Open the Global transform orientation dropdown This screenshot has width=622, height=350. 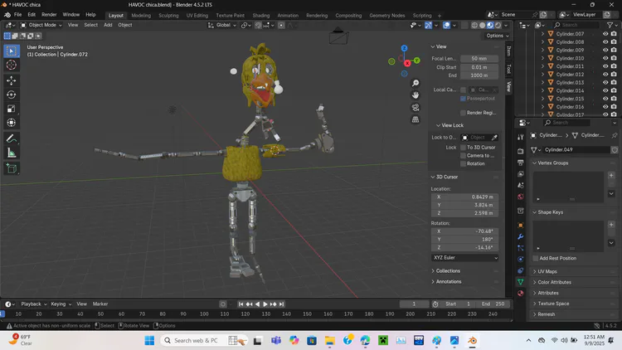[222, 25]
